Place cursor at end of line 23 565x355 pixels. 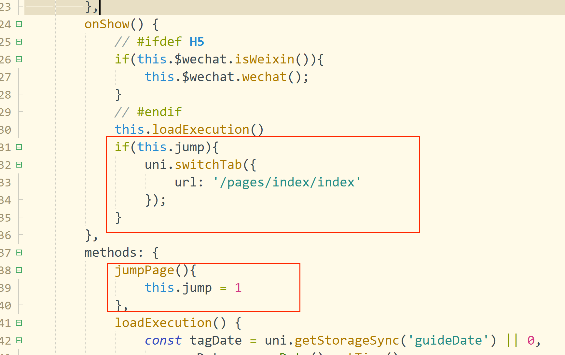[x=100, y=7]
